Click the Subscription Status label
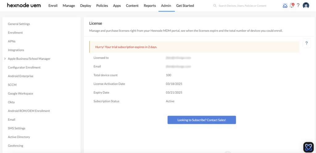The image size is (316, 153). (x=106, y=101)
